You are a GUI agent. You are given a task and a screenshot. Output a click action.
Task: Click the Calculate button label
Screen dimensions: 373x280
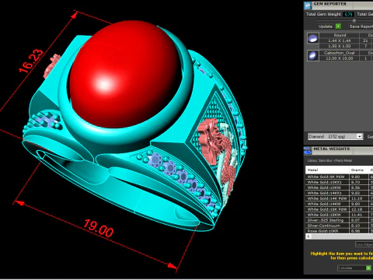(351, 268)
